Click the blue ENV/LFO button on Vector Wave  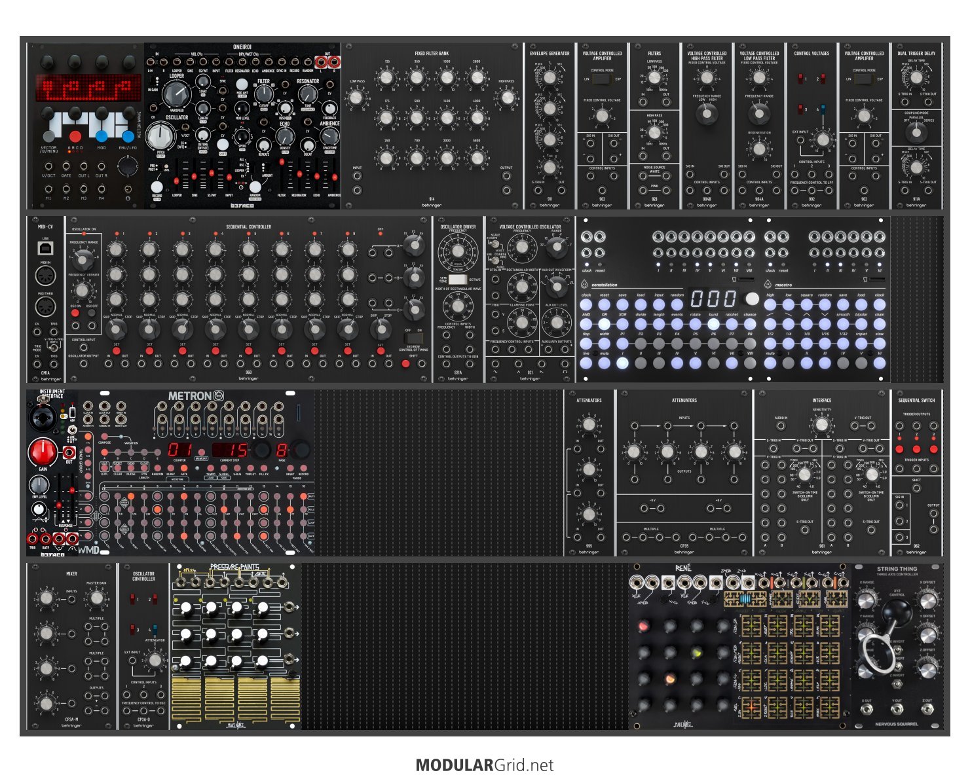coord(128,136)
